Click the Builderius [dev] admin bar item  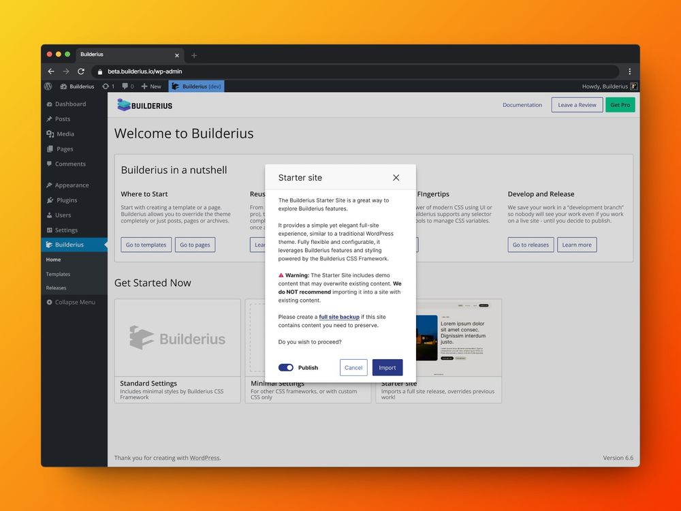[196, 87]
